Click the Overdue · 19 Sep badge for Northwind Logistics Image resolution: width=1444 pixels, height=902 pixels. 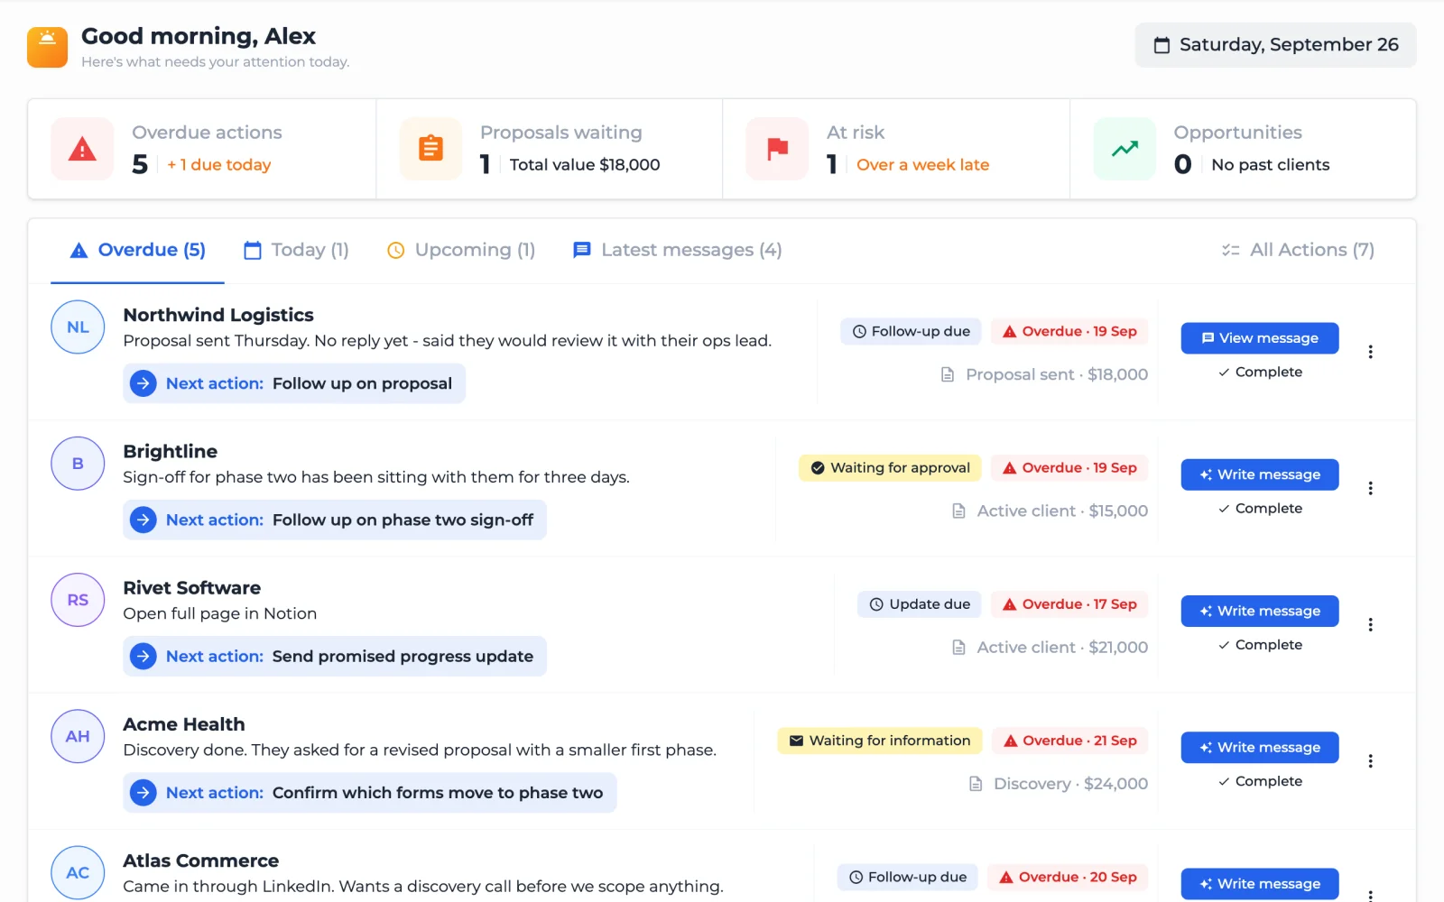1069,331
